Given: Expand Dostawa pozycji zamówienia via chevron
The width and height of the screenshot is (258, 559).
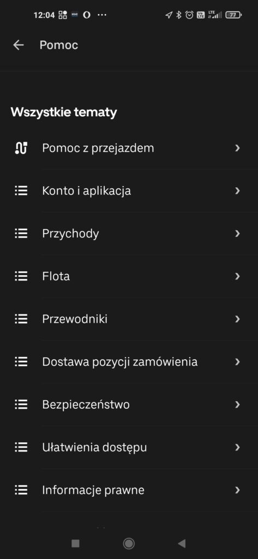Looking at the screenshot, I should [x=237, y=362].
